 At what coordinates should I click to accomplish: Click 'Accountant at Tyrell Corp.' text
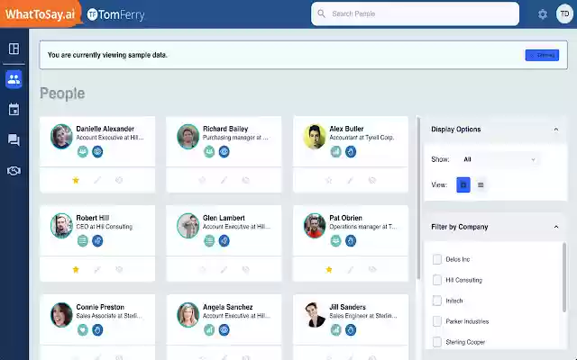362,138
